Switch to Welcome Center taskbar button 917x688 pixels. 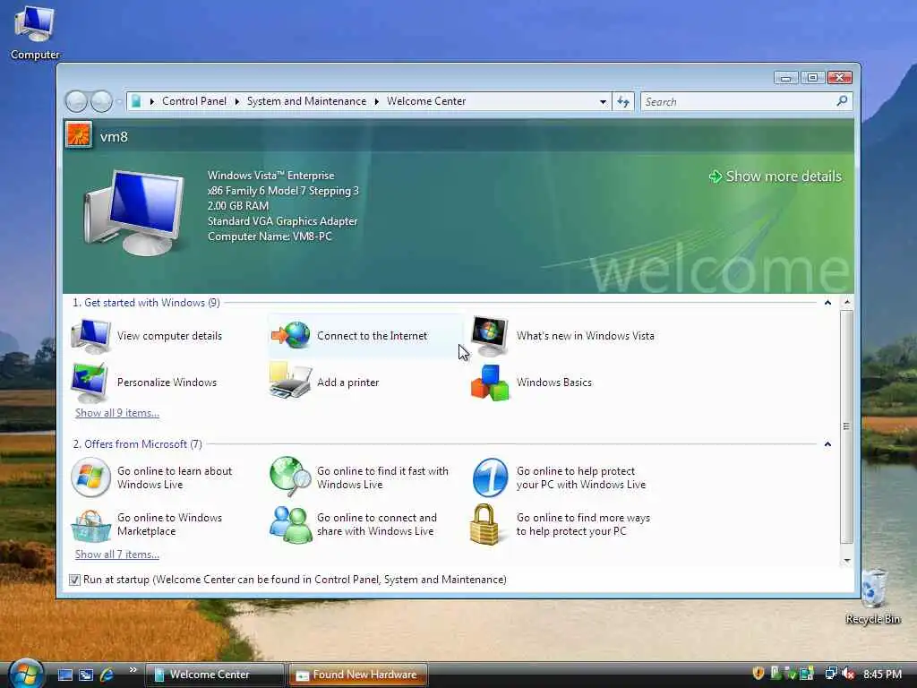(214, 675)
